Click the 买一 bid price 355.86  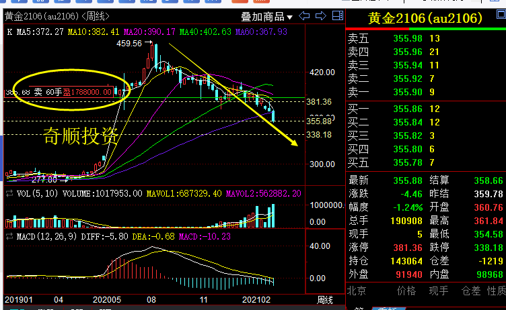click(407, 109)
